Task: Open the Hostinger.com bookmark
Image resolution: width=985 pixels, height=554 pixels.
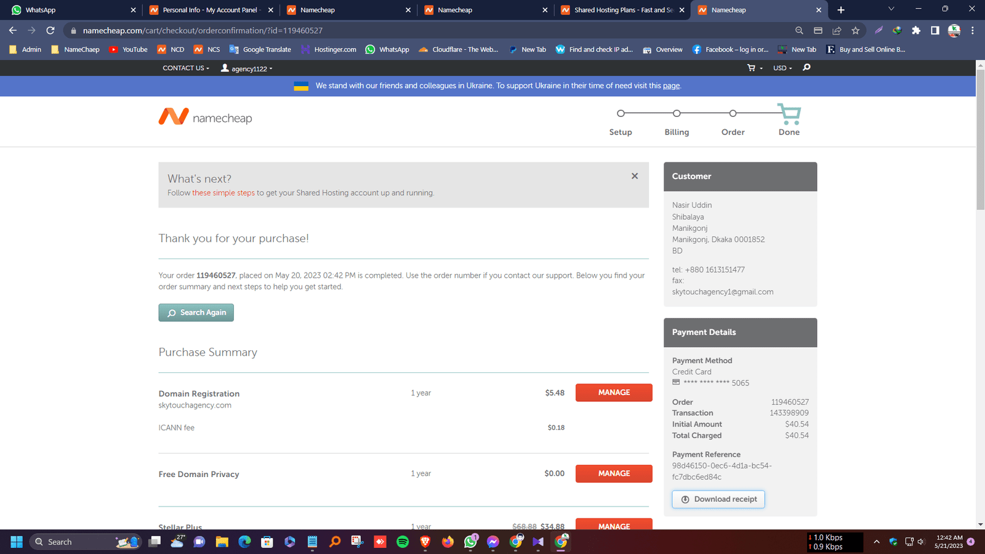Action: click(329, 49)
